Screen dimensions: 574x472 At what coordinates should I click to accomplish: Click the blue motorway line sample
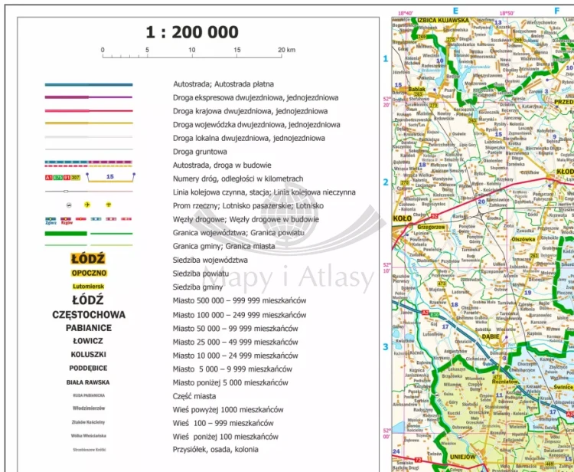(89, 84)
